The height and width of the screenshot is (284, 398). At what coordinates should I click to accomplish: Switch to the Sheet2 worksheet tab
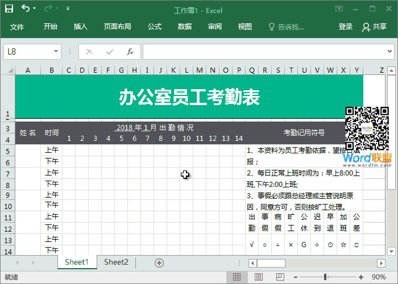(116, 262)
